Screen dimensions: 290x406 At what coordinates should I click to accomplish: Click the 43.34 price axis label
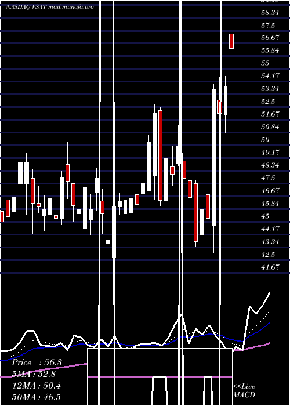[x=270, y=242]
